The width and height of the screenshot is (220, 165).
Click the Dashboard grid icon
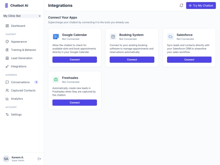7,26
